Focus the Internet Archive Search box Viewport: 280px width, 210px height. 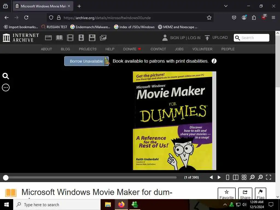click(x=252, y=38)
